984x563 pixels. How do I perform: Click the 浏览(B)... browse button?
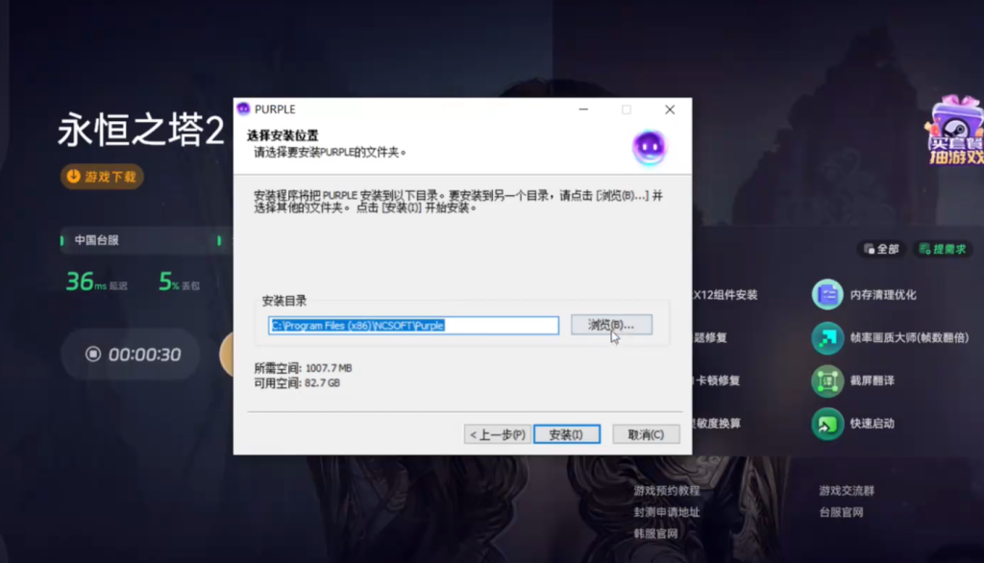(611, 325)
